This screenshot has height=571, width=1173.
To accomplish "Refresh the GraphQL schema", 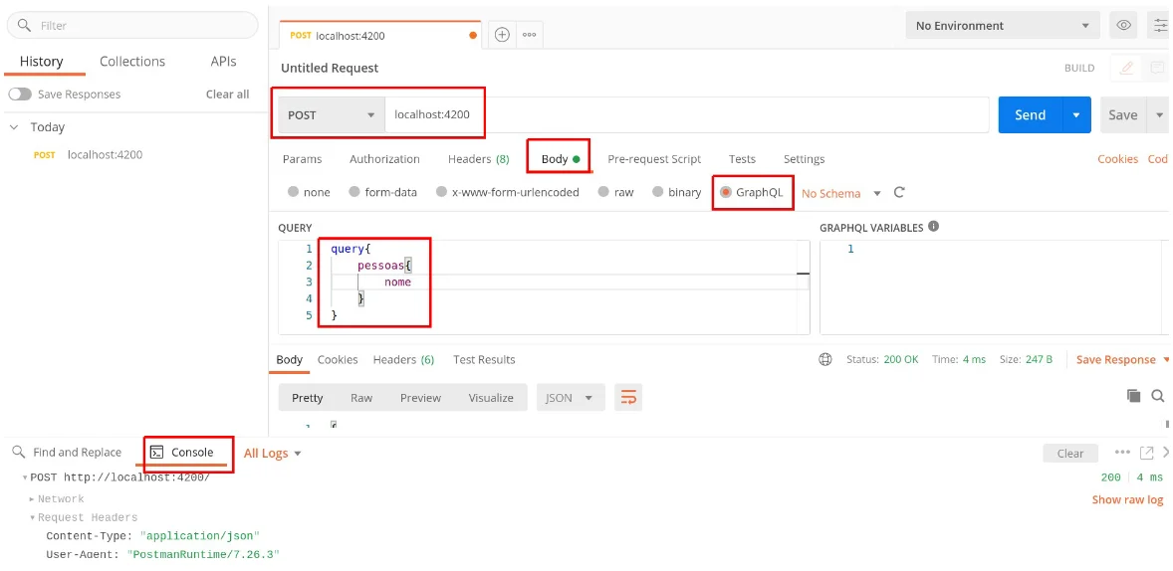I will 899,192.
